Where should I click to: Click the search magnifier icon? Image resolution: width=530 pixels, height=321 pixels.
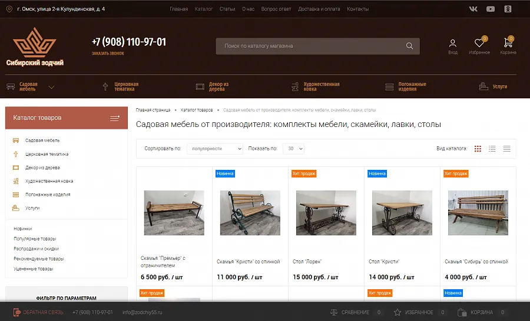tap(409, 46)
